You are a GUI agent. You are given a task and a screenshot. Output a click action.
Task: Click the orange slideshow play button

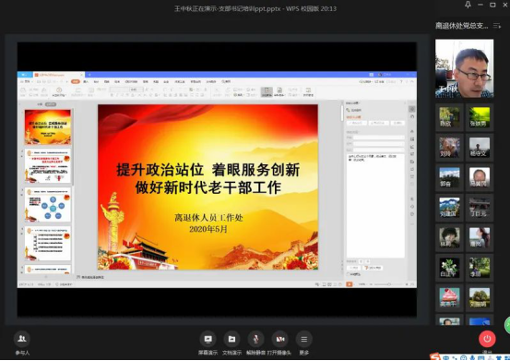349,284
